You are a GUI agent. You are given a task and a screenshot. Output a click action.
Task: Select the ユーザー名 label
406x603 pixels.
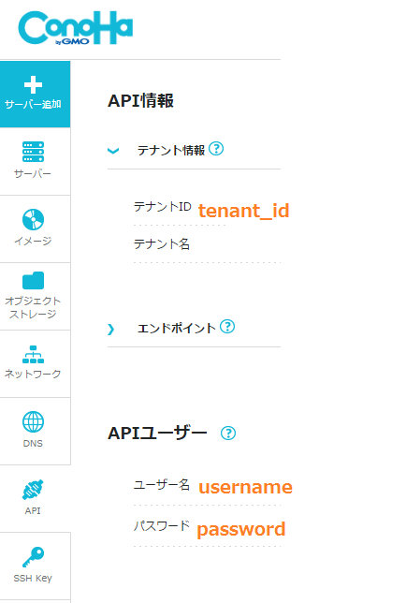(x=161, y=485)
